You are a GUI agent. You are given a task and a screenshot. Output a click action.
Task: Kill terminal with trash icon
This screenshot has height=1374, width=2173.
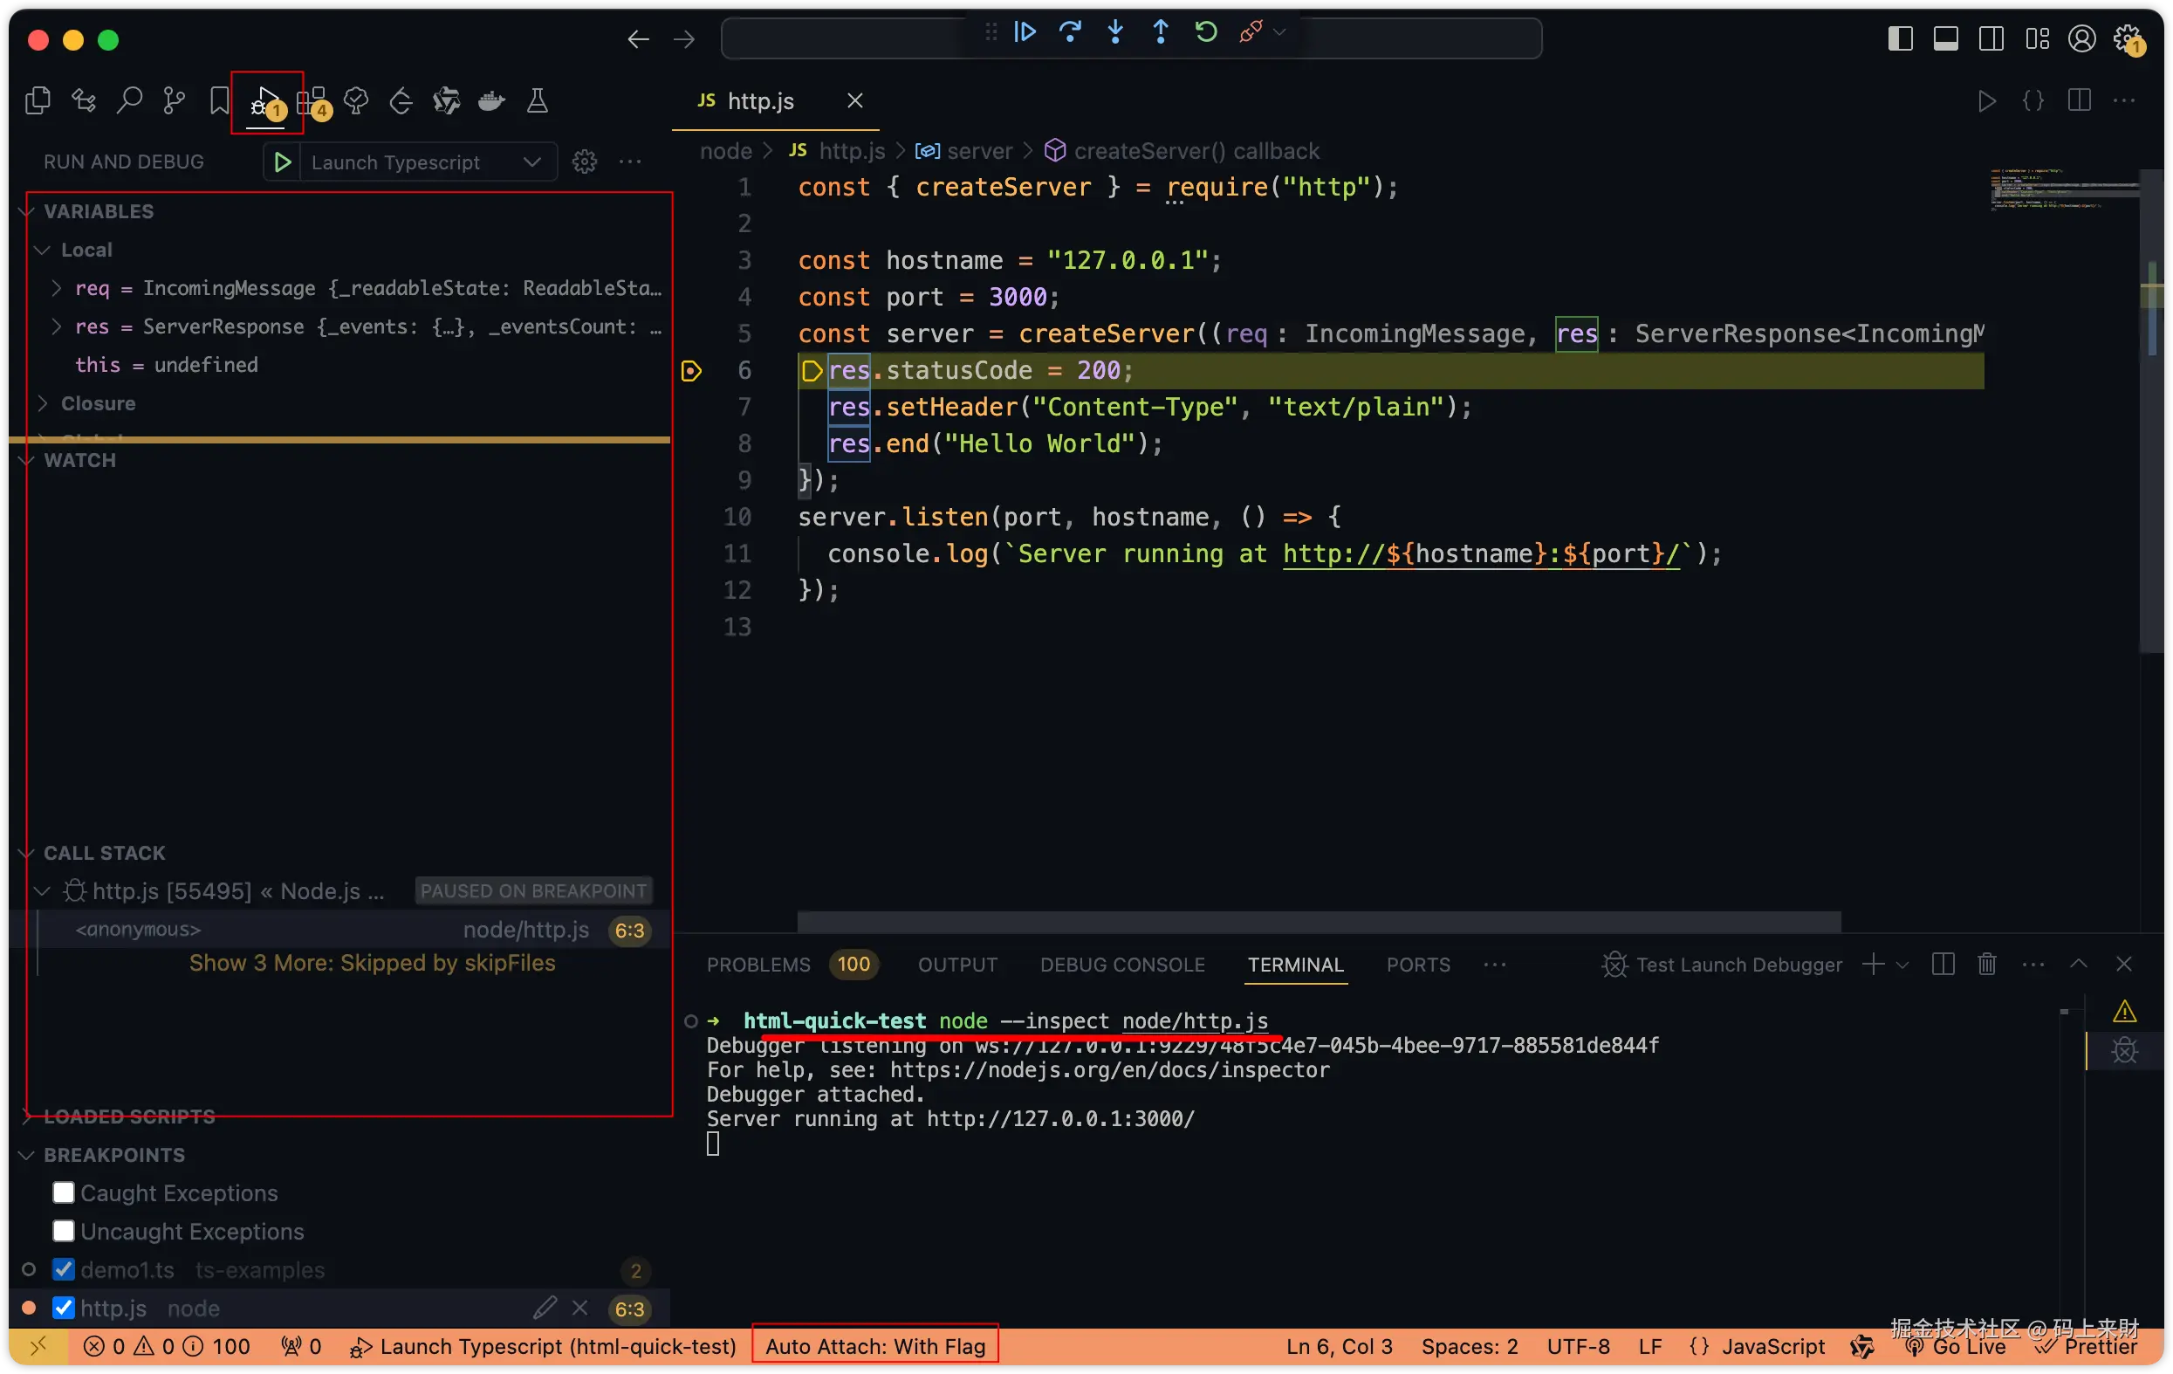click(x=1986, y=964)
